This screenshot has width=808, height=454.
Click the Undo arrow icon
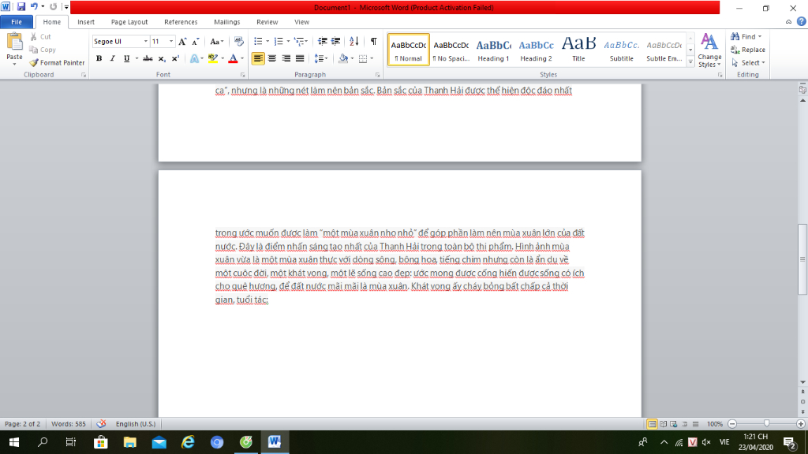(x=34, y=7)
